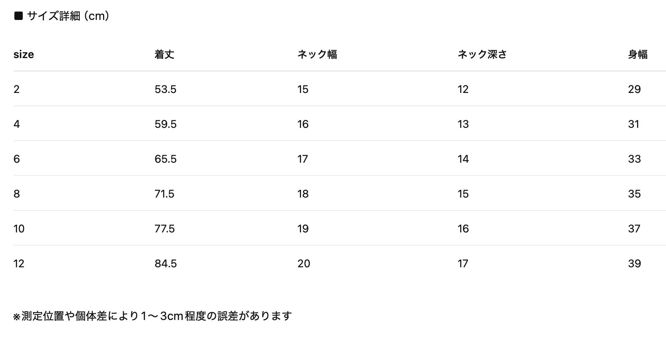Image resolution: width=666 pixels, height=337 pixels.
Task: Click the ネック深さ column header
Action: point(482,54)
